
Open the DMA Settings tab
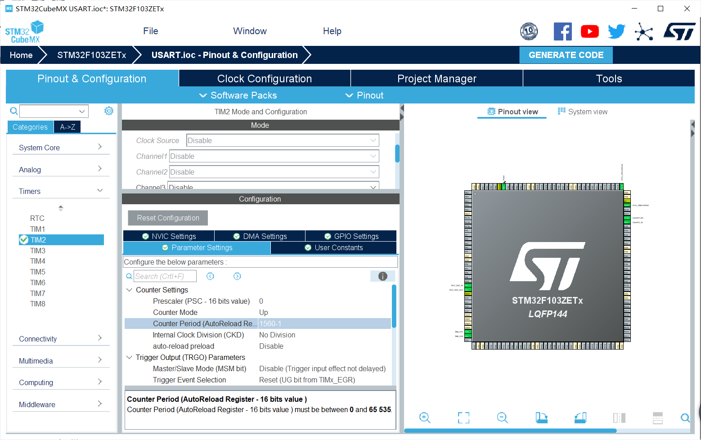click(x=260, y=236)
